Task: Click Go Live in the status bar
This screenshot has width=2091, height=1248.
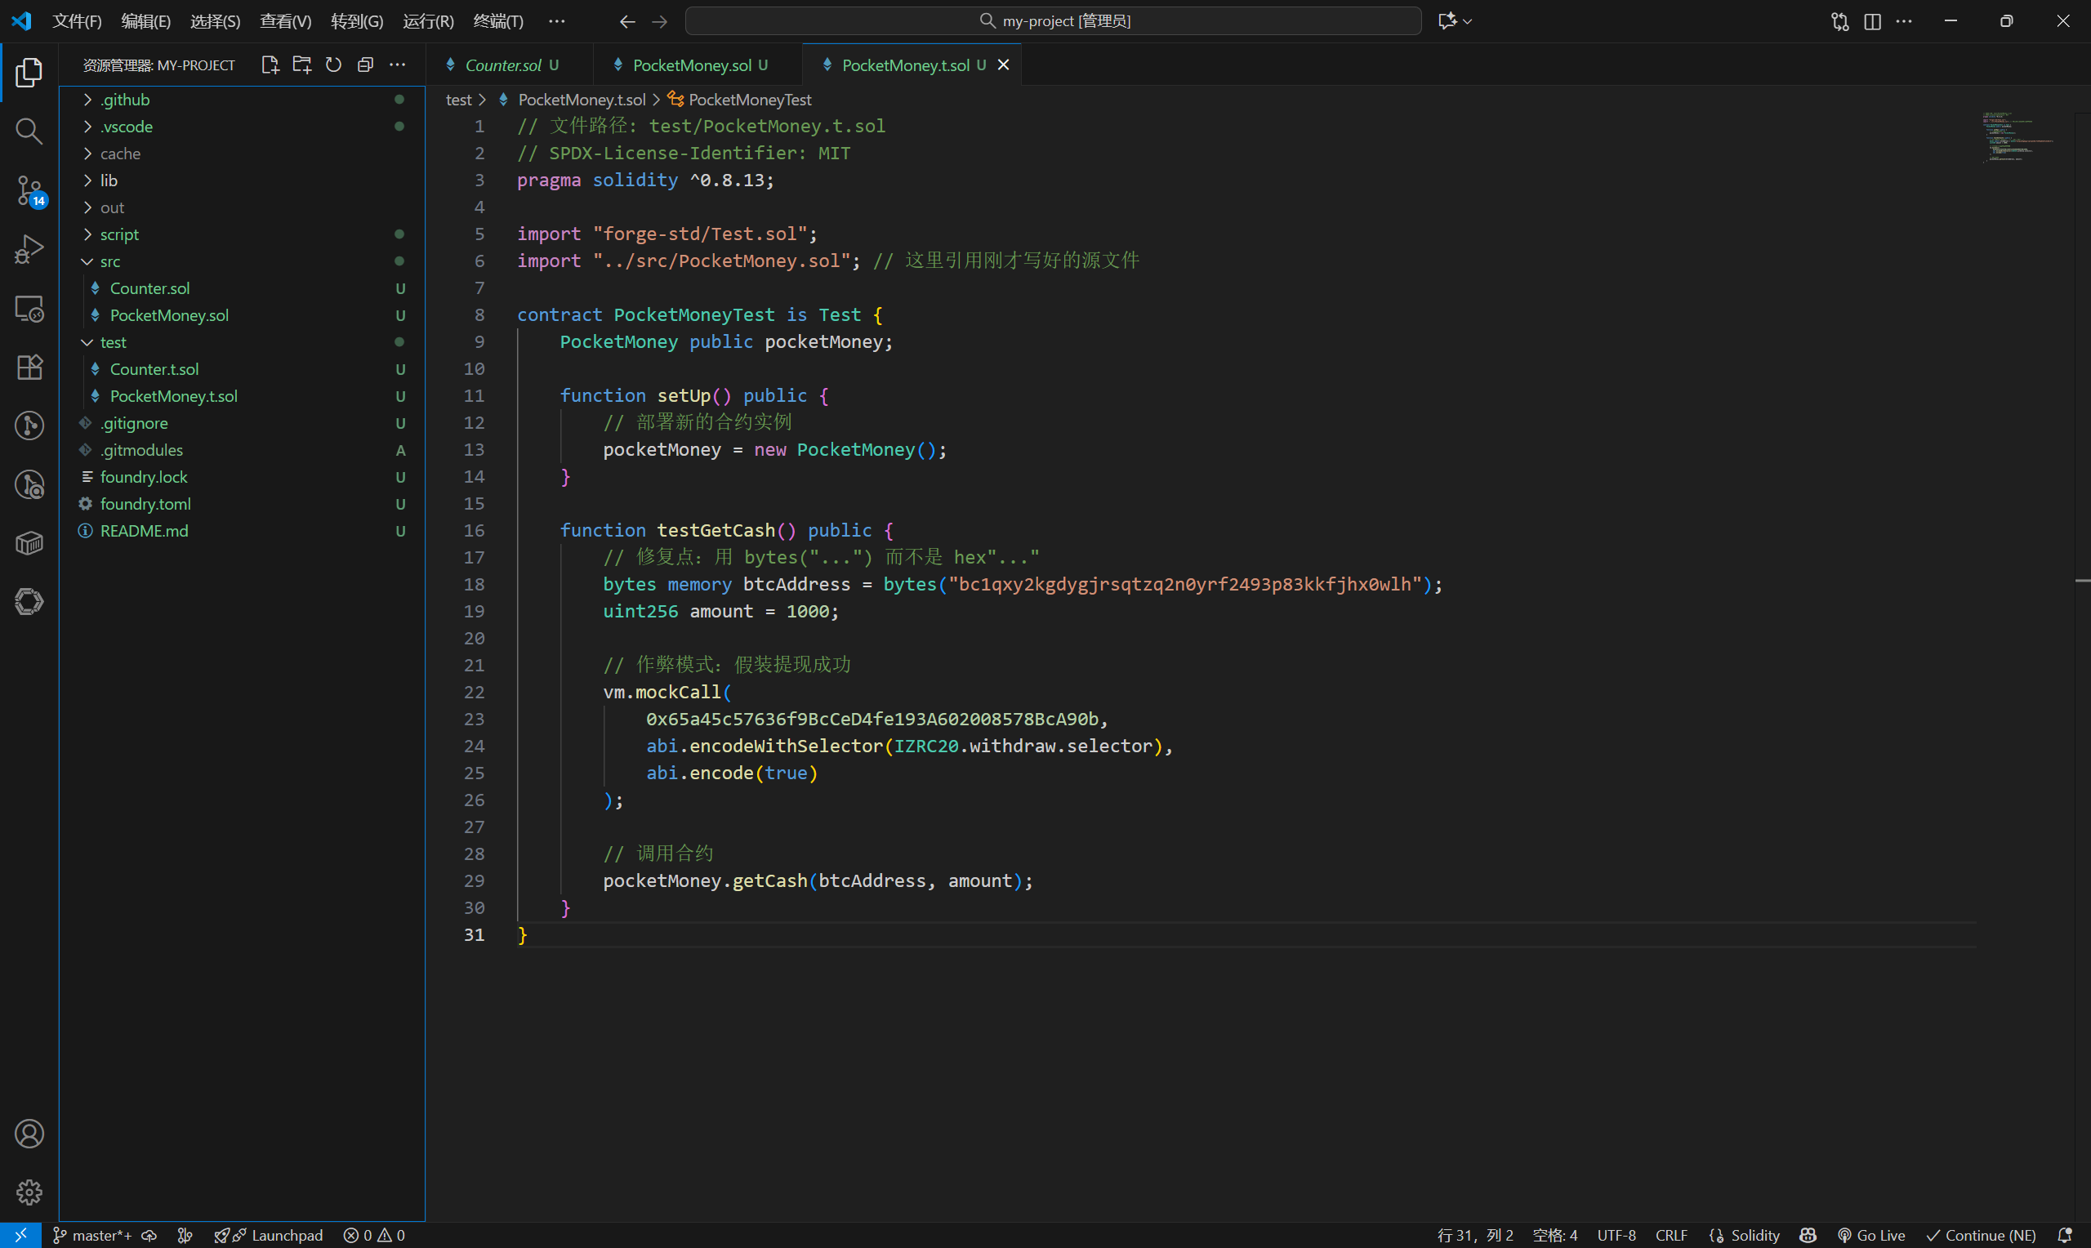Action: point(1871,1235)
